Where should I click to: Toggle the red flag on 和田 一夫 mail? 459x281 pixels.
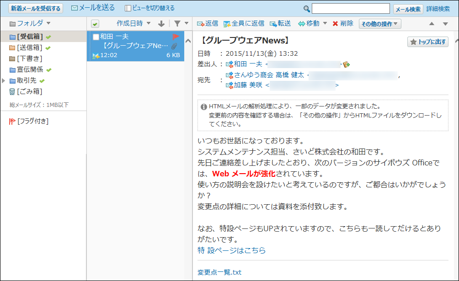[x=176, y=37]
